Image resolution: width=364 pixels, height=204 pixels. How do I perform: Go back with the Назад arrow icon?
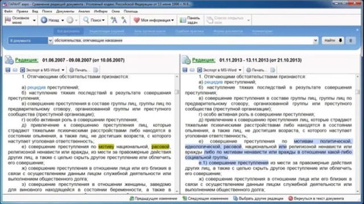(44, 20)
